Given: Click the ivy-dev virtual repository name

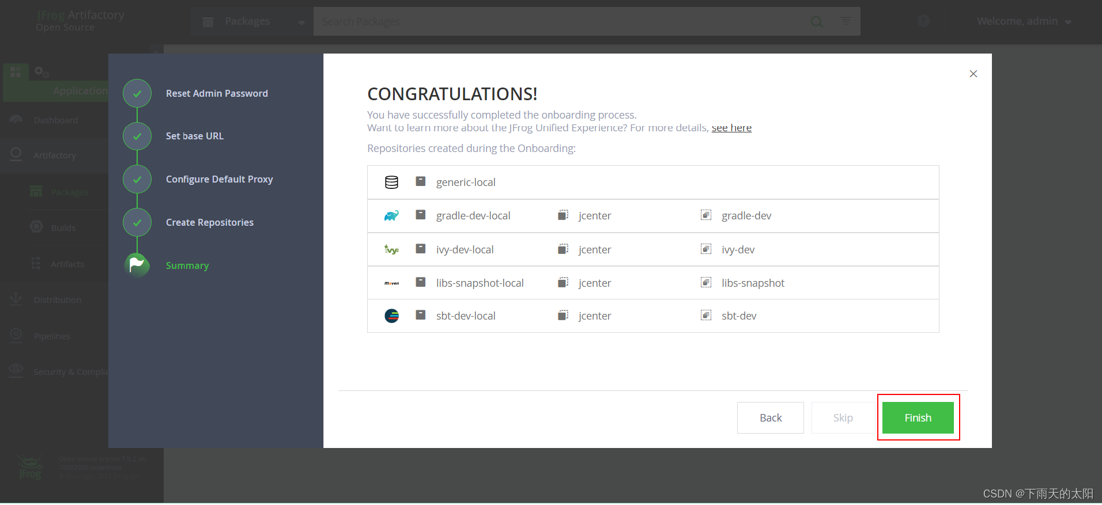Looking at the screenshot, I should click(738, 249).
